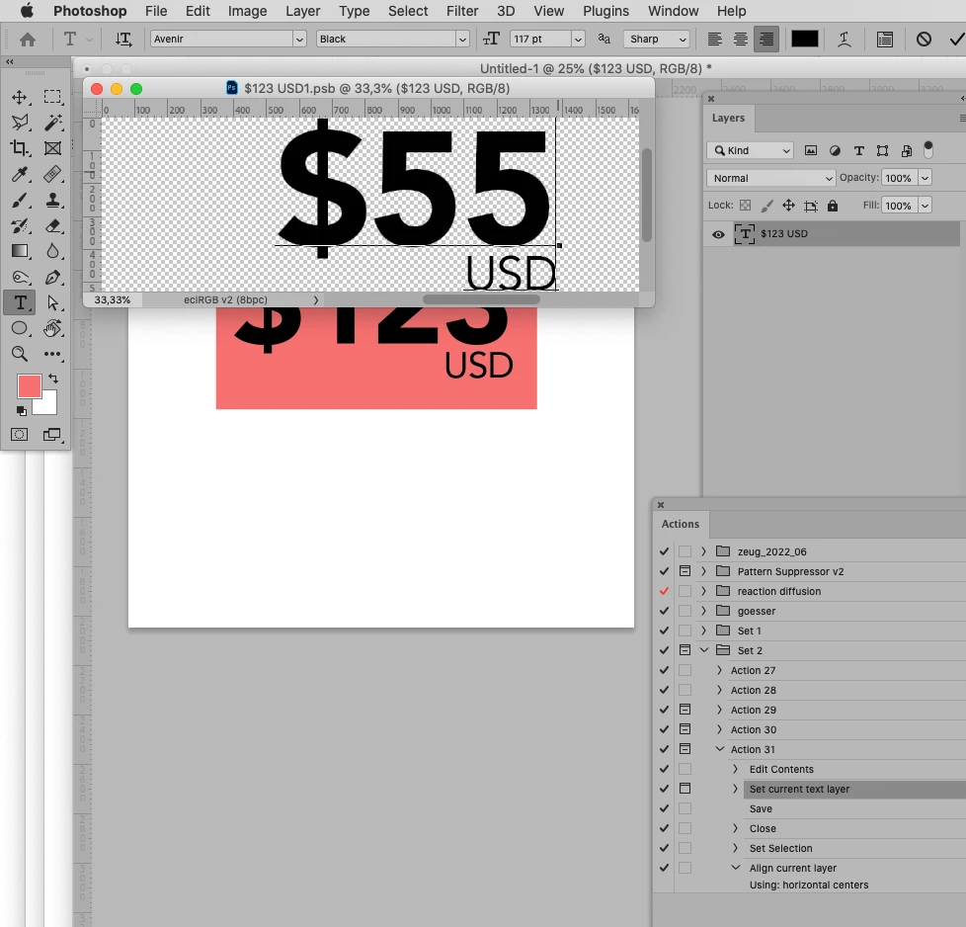Commit current text edits
Image resolution: width=966 pixels, height=927 pixels.
pos(956,40)
